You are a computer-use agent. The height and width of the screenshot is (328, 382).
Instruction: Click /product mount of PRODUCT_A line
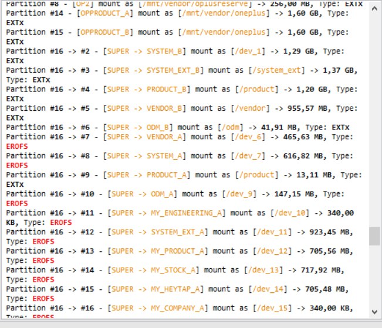(257, 175)
